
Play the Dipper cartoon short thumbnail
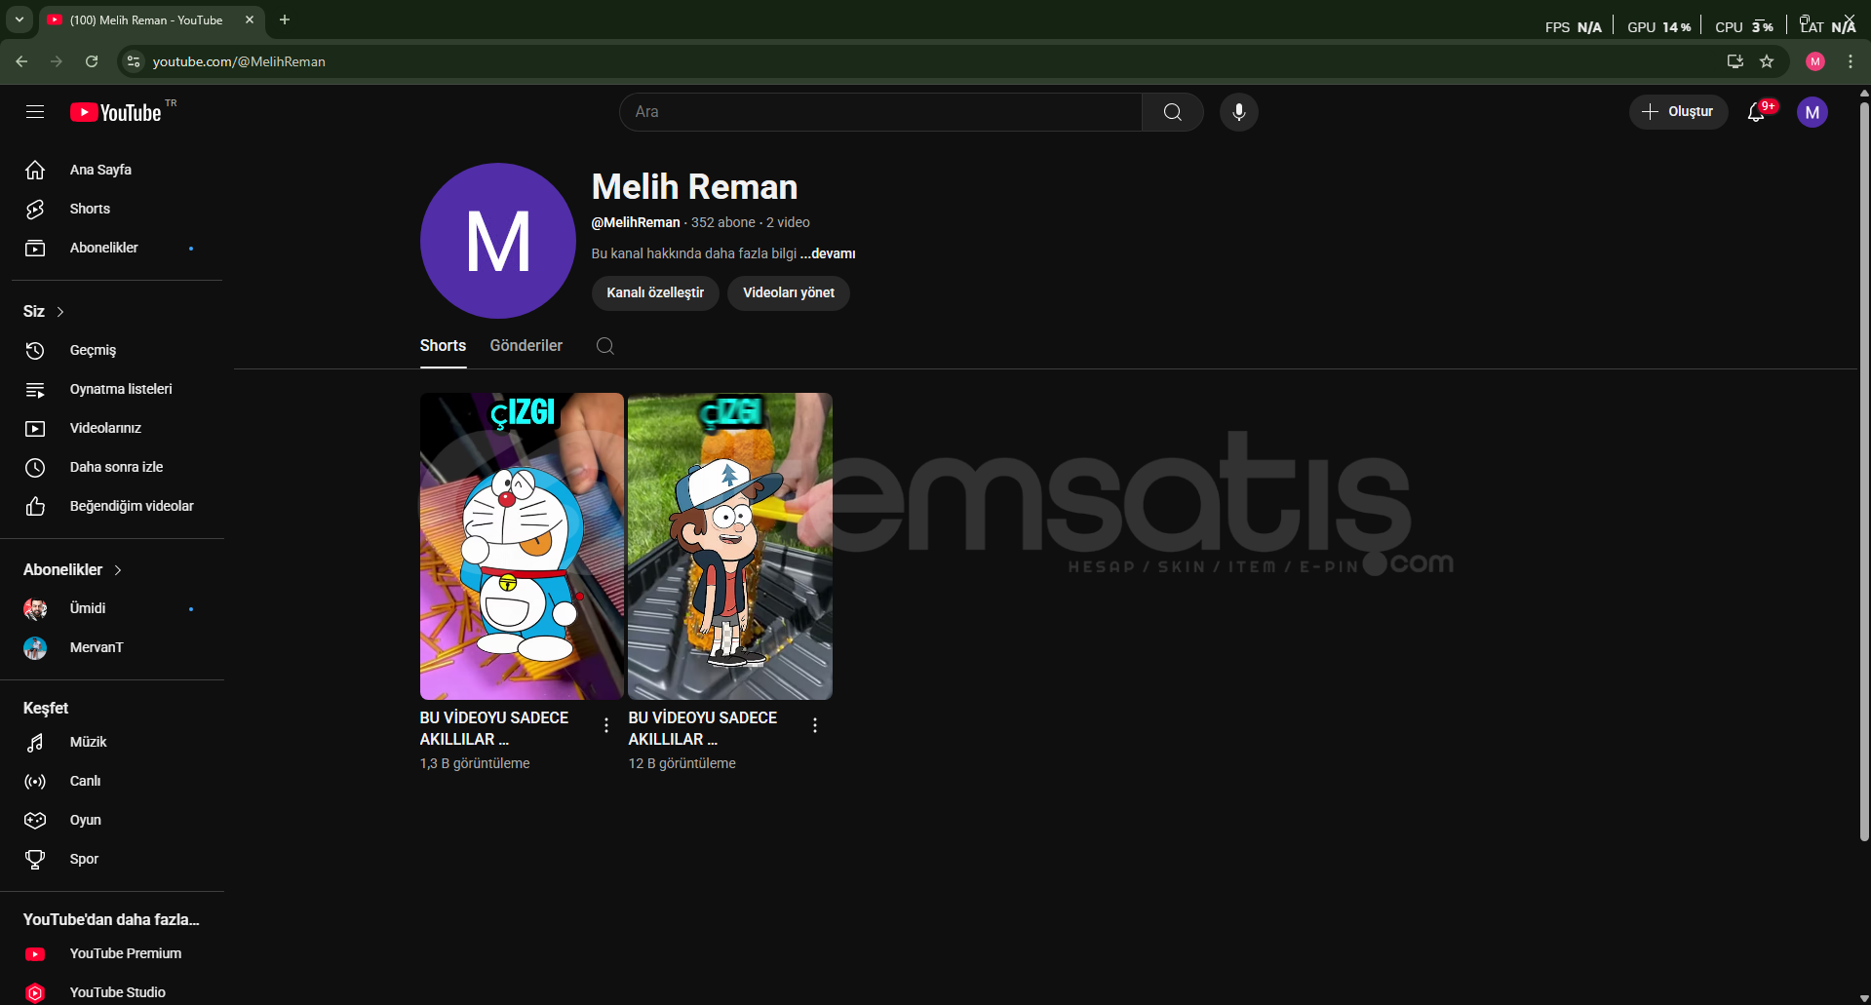click(729, 546)
